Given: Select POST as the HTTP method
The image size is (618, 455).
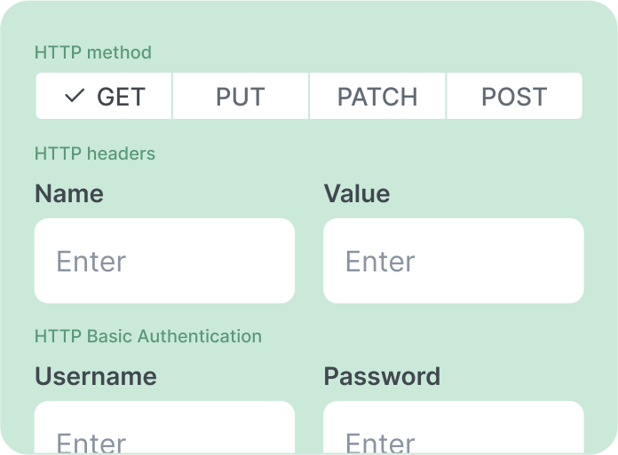Looking at the screenshot, I should [x=514, y=96].
